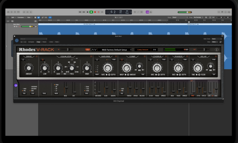Image resolution: width=238 pixels, height=143 pixels.
Task: Click the red Record button in transport
Action: [95, 12]
